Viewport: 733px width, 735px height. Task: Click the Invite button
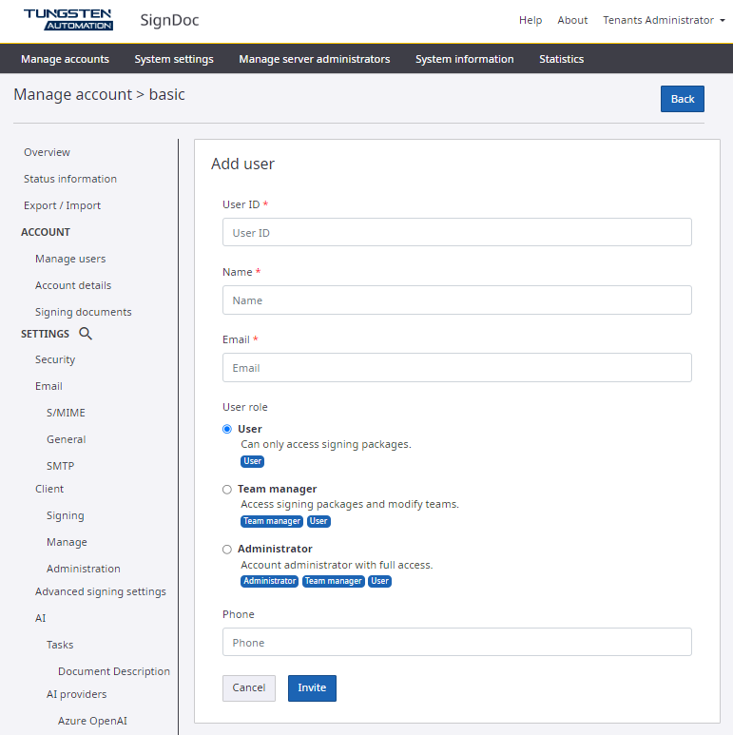312,687
